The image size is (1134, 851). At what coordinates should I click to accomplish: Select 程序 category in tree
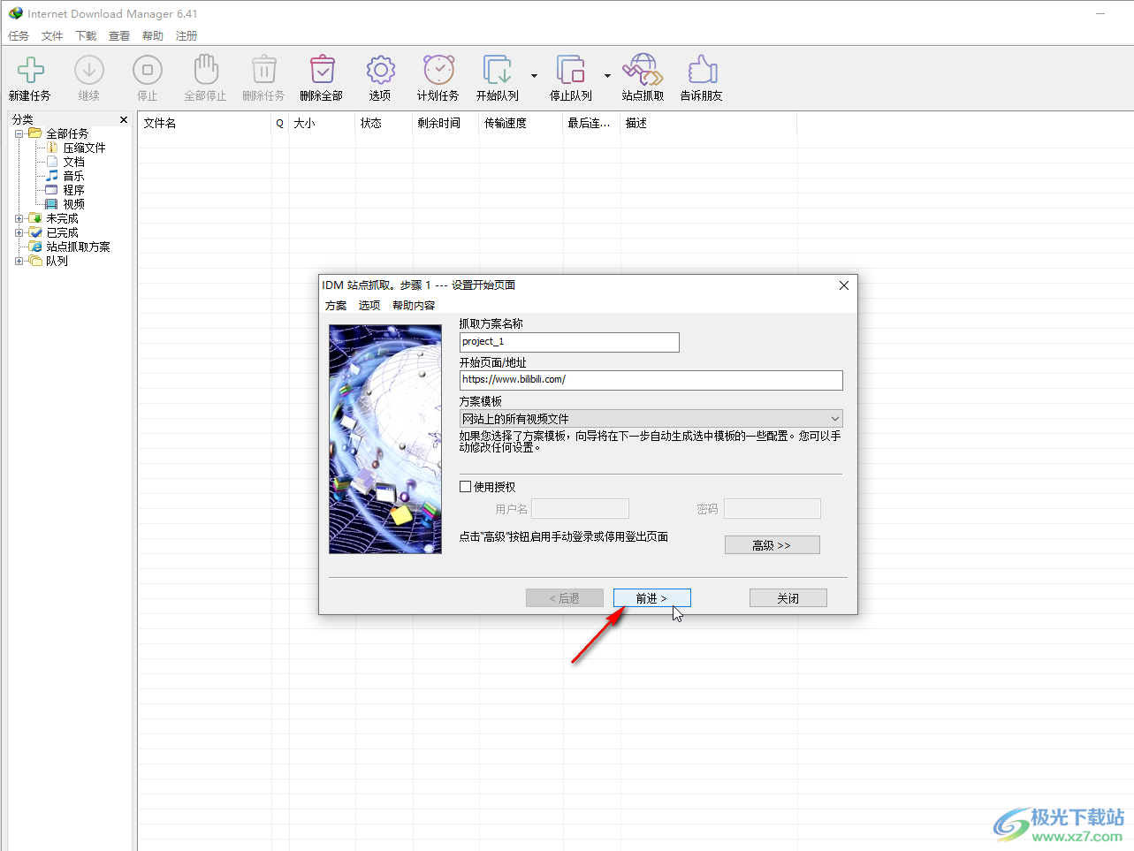(x=73, y=190)
